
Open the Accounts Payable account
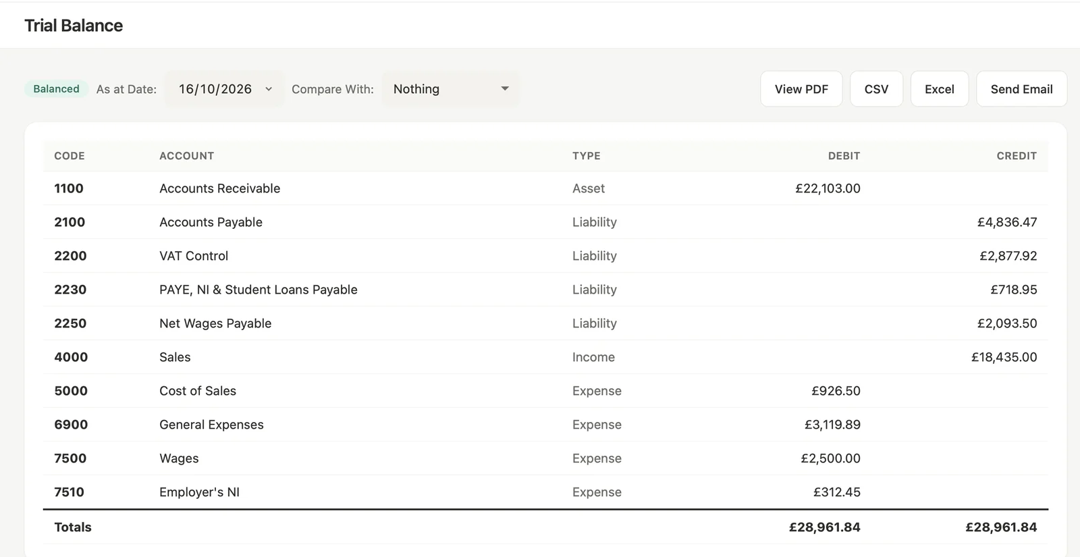211,222
